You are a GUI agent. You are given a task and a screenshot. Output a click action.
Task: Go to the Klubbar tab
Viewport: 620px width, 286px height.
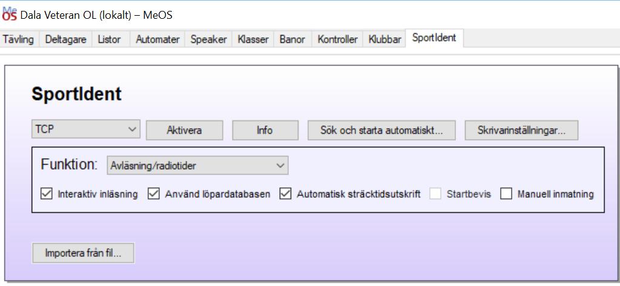click(384, 39)
